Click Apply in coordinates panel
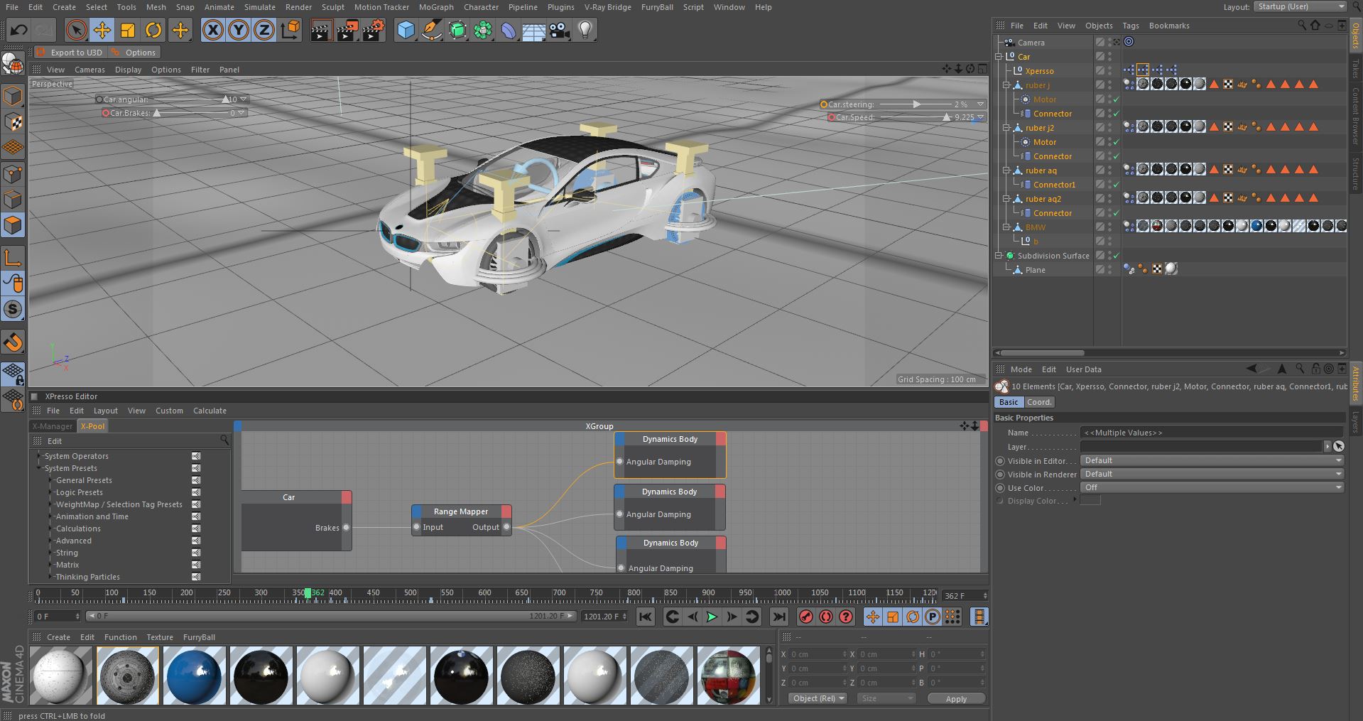Image resolution: width=1363 pixels, height=721 pixels. (956, 699)
